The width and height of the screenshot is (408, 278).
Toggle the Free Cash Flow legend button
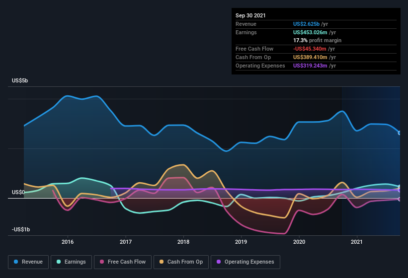pyautogui.click(x=123, y=262)
